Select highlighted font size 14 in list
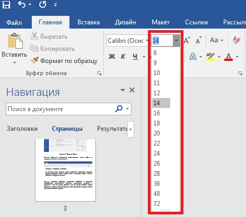 pyautogui.click(x=161, y=103)
